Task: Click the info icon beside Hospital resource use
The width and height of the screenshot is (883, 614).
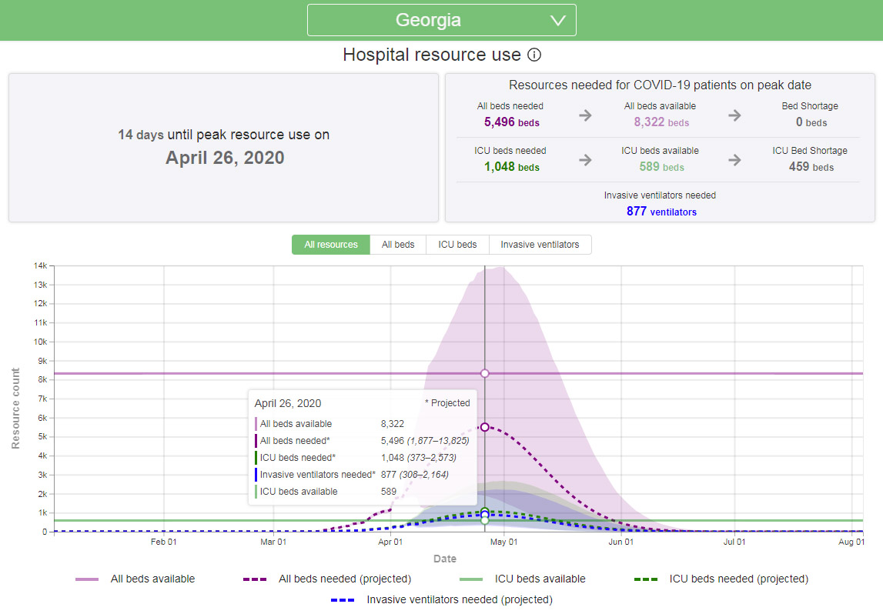Action: (534, 55)
